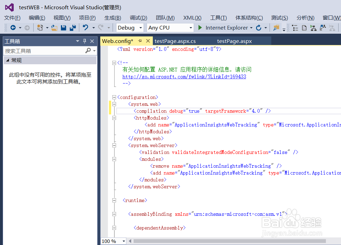
Task: Collapse the system.web element
Action: tap(114, 104)
